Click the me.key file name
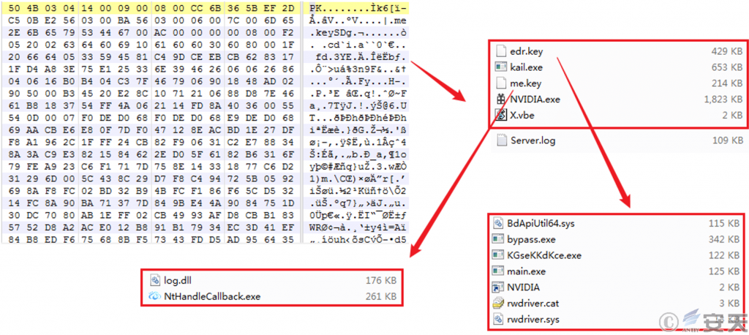 [x=526, y=83]
